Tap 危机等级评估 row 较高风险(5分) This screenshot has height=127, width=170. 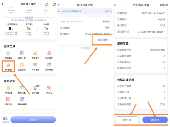(x=141, y=50)
